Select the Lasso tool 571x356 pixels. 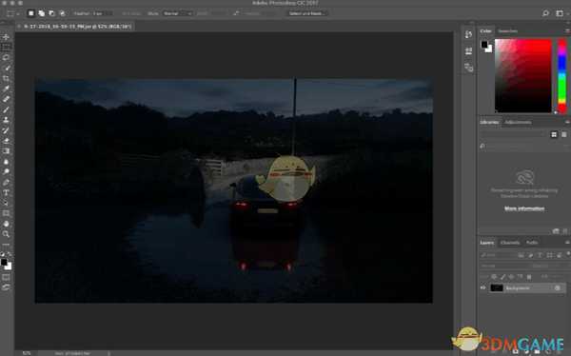point(7,57)
